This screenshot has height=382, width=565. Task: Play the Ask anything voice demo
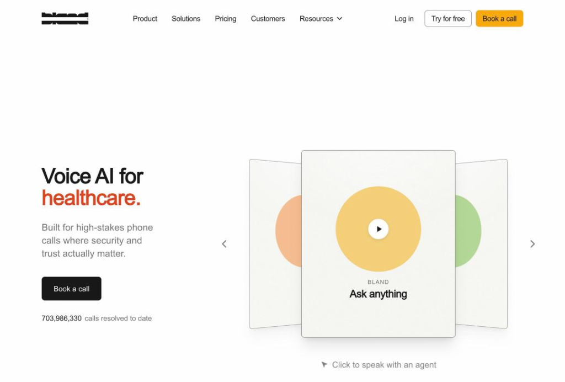click(379, 229)
